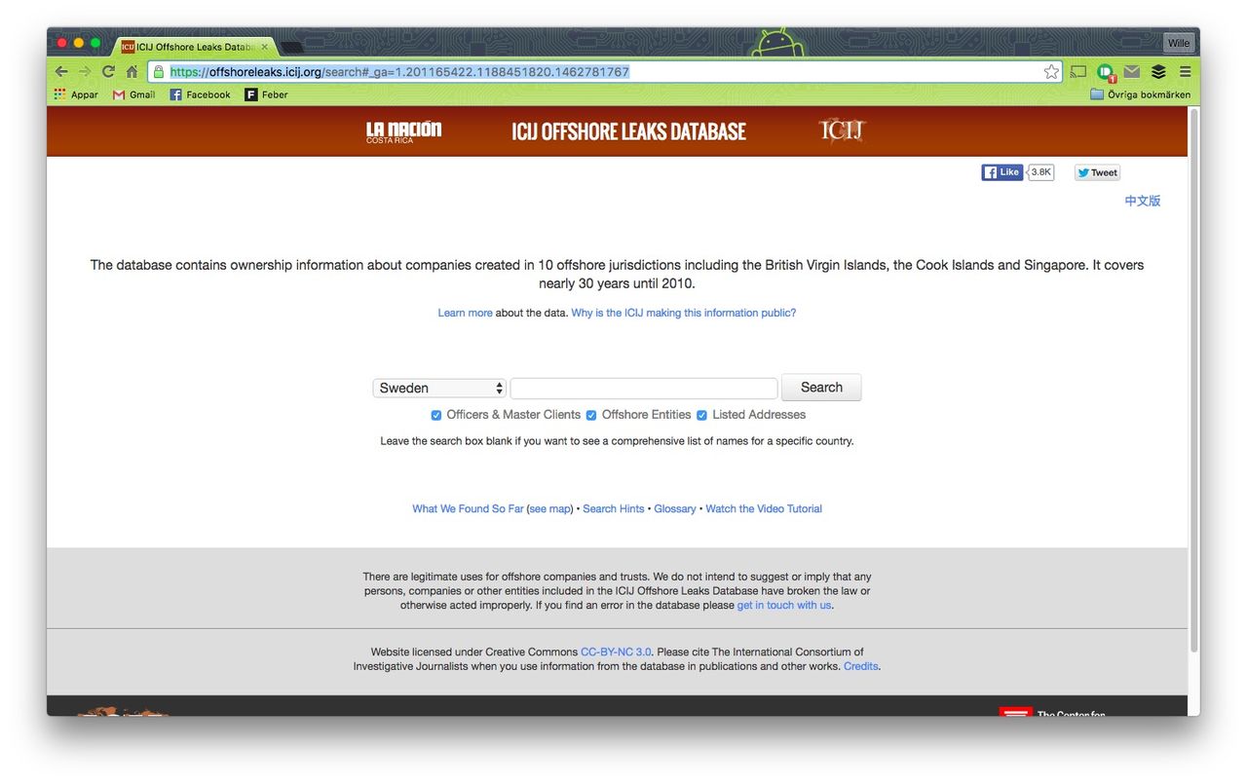The width and height of the screenshot is (1247, 783).
Task: Click the Facebook Like button
Action: [x=1001, y=172]
